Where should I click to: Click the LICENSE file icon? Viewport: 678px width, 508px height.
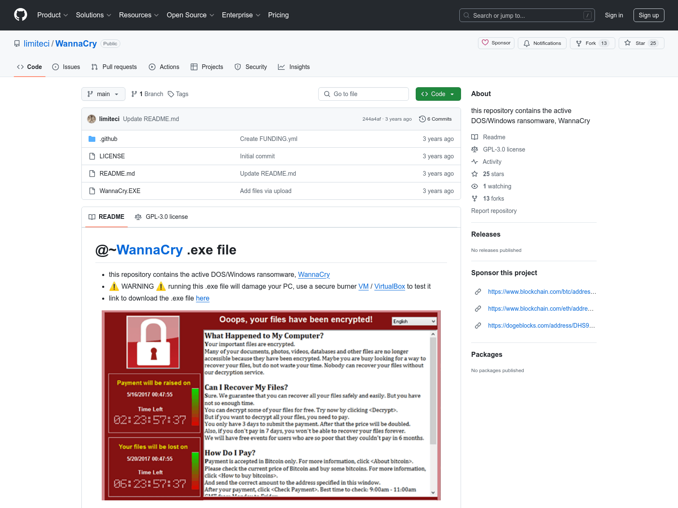click(x=92, y=156)
